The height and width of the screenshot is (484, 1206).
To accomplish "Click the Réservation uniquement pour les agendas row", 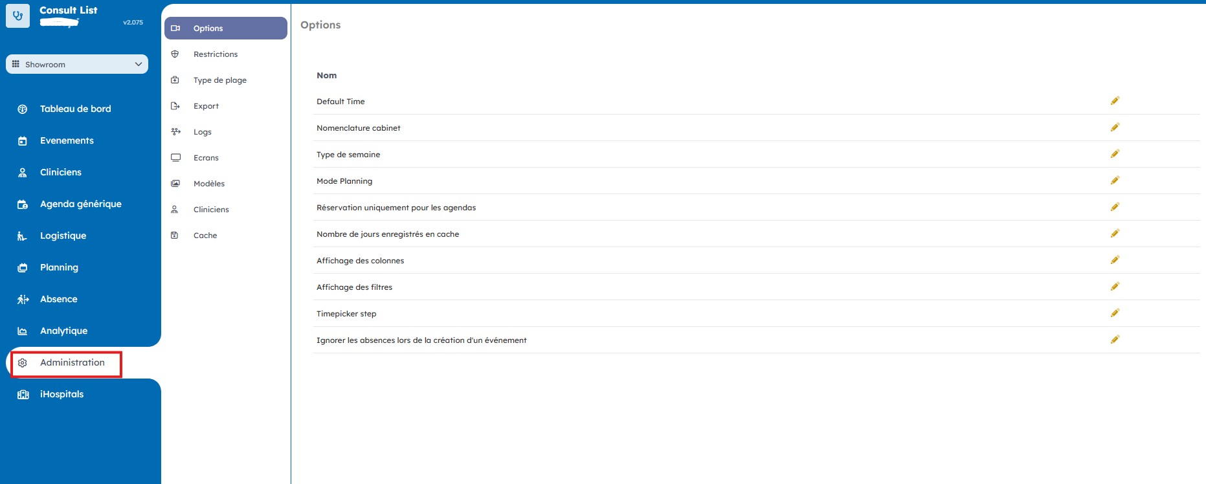I will click(396, 208).
